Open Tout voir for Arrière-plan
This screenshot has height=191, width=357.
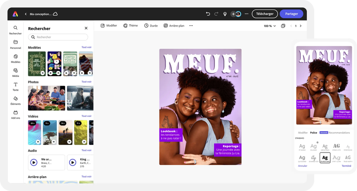click(87, 176)
